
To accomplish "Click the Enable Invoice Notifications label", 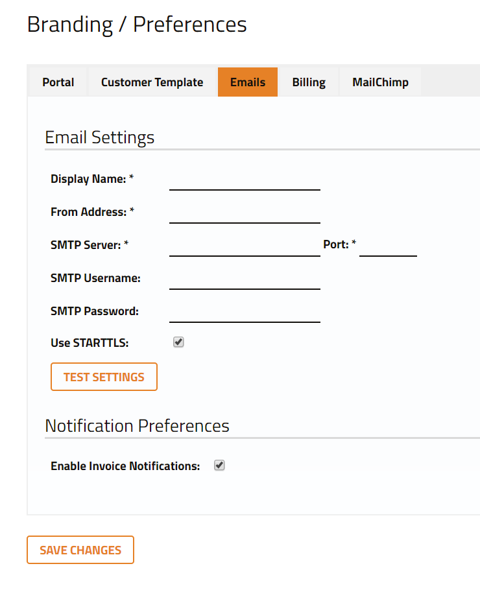I will click(125, 466).
